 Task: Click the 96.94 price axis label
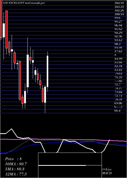(x=118, y=25)
